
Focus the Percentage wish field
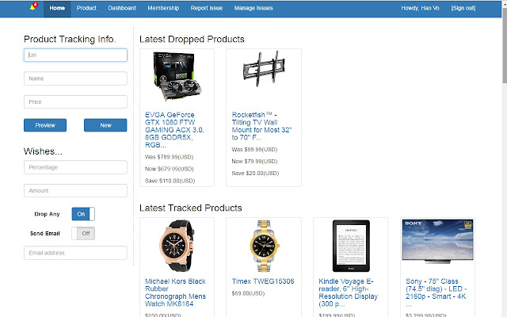tap(75, 167)
